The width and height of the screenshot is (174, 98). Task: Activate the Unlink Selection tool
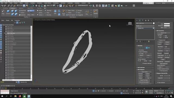click(x=11, y=6)
